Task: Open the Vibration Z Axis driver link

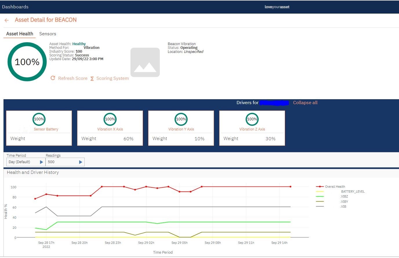Action: pos(252,129)
